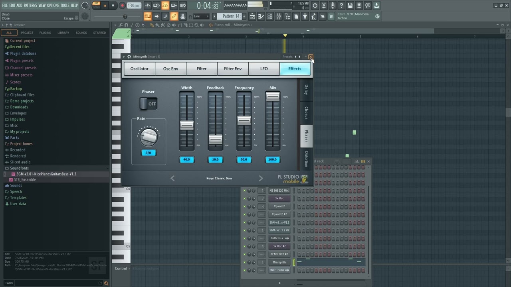
Task: Open the plugin picker plug icon
Action: click(x=305, y=16)
